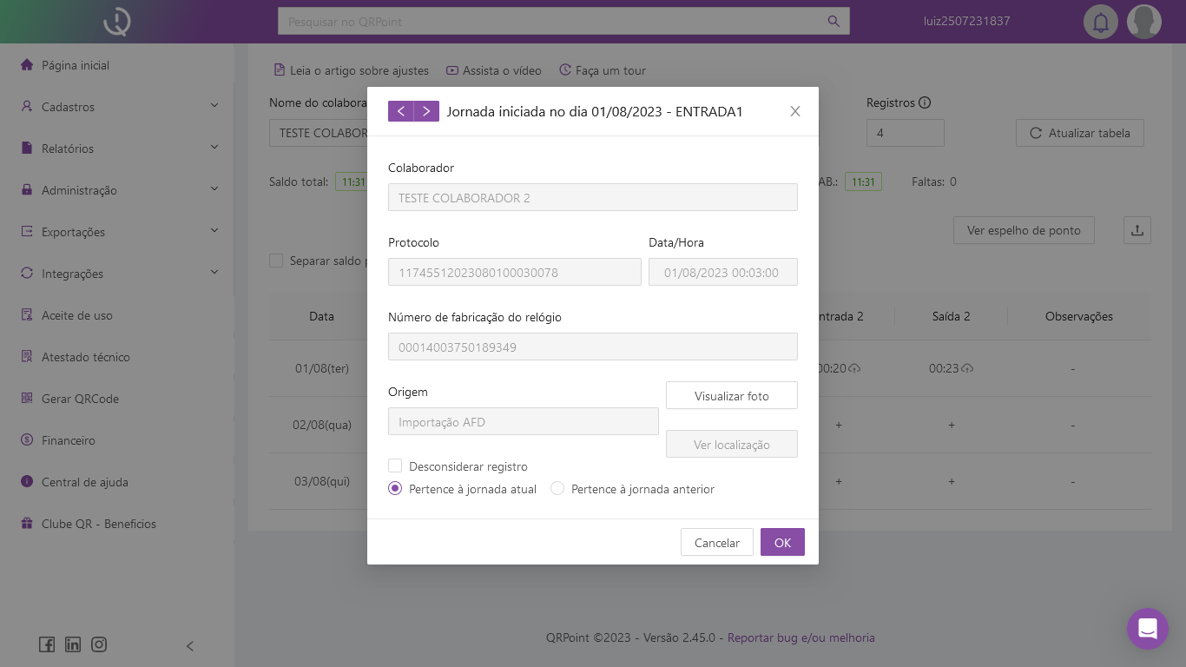Open Central de ajuda menu item

click(x=84, y=482)
